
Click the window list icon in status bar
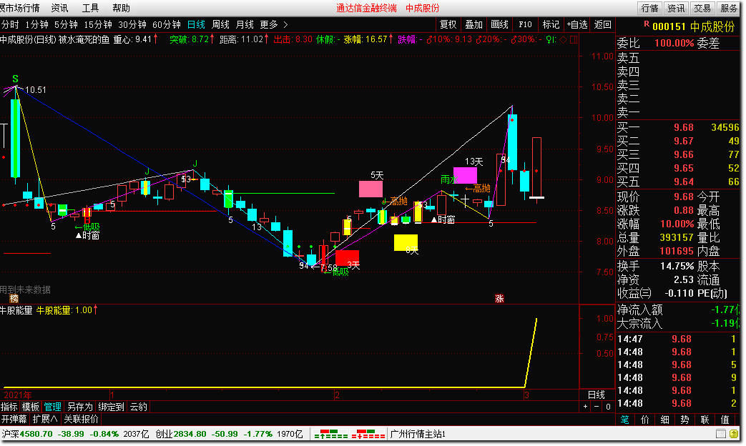tap(721, 434)
